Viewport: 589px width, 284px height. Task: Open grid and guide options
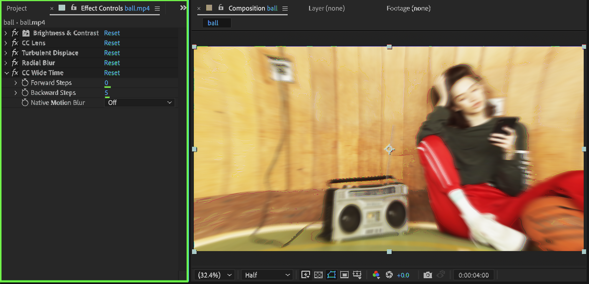[357, 275]
